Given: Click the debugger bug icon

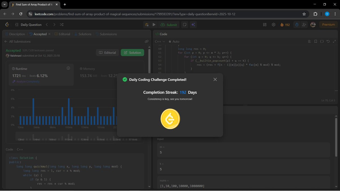Looking at the screenshot, I should 146,25.
